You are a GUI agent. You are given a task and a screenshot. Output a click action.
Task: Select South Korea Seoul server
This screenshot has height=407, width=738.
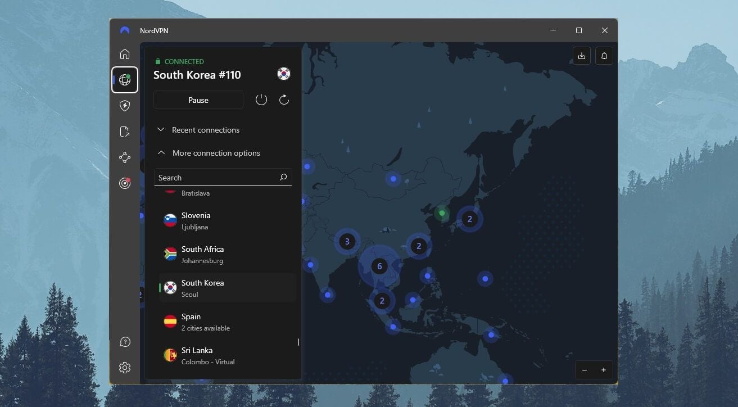pos(228,288)
